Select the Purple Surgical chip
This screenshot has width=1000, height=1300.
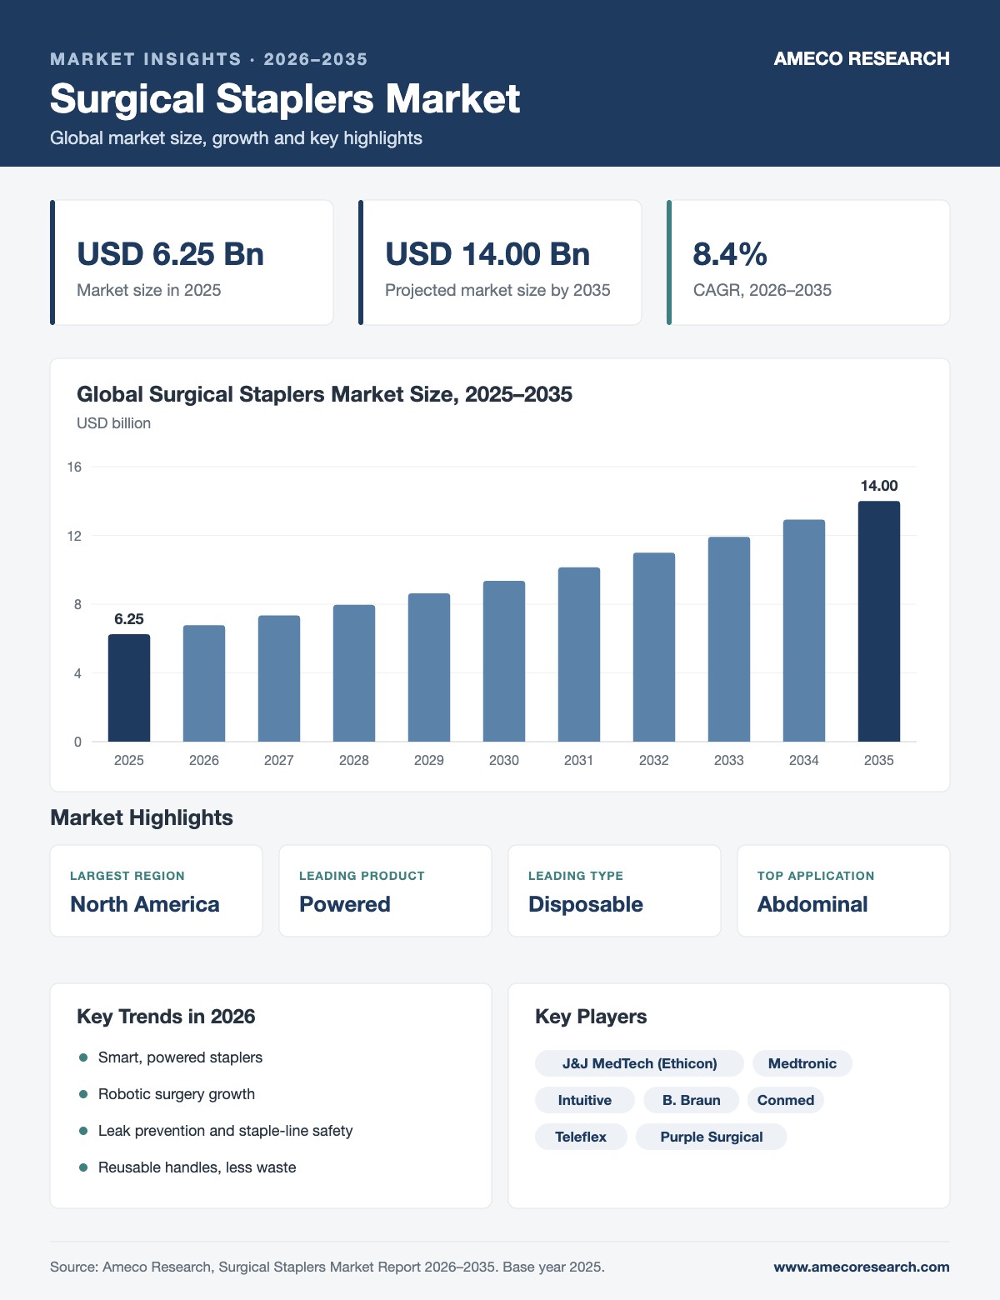(712, 1137)
